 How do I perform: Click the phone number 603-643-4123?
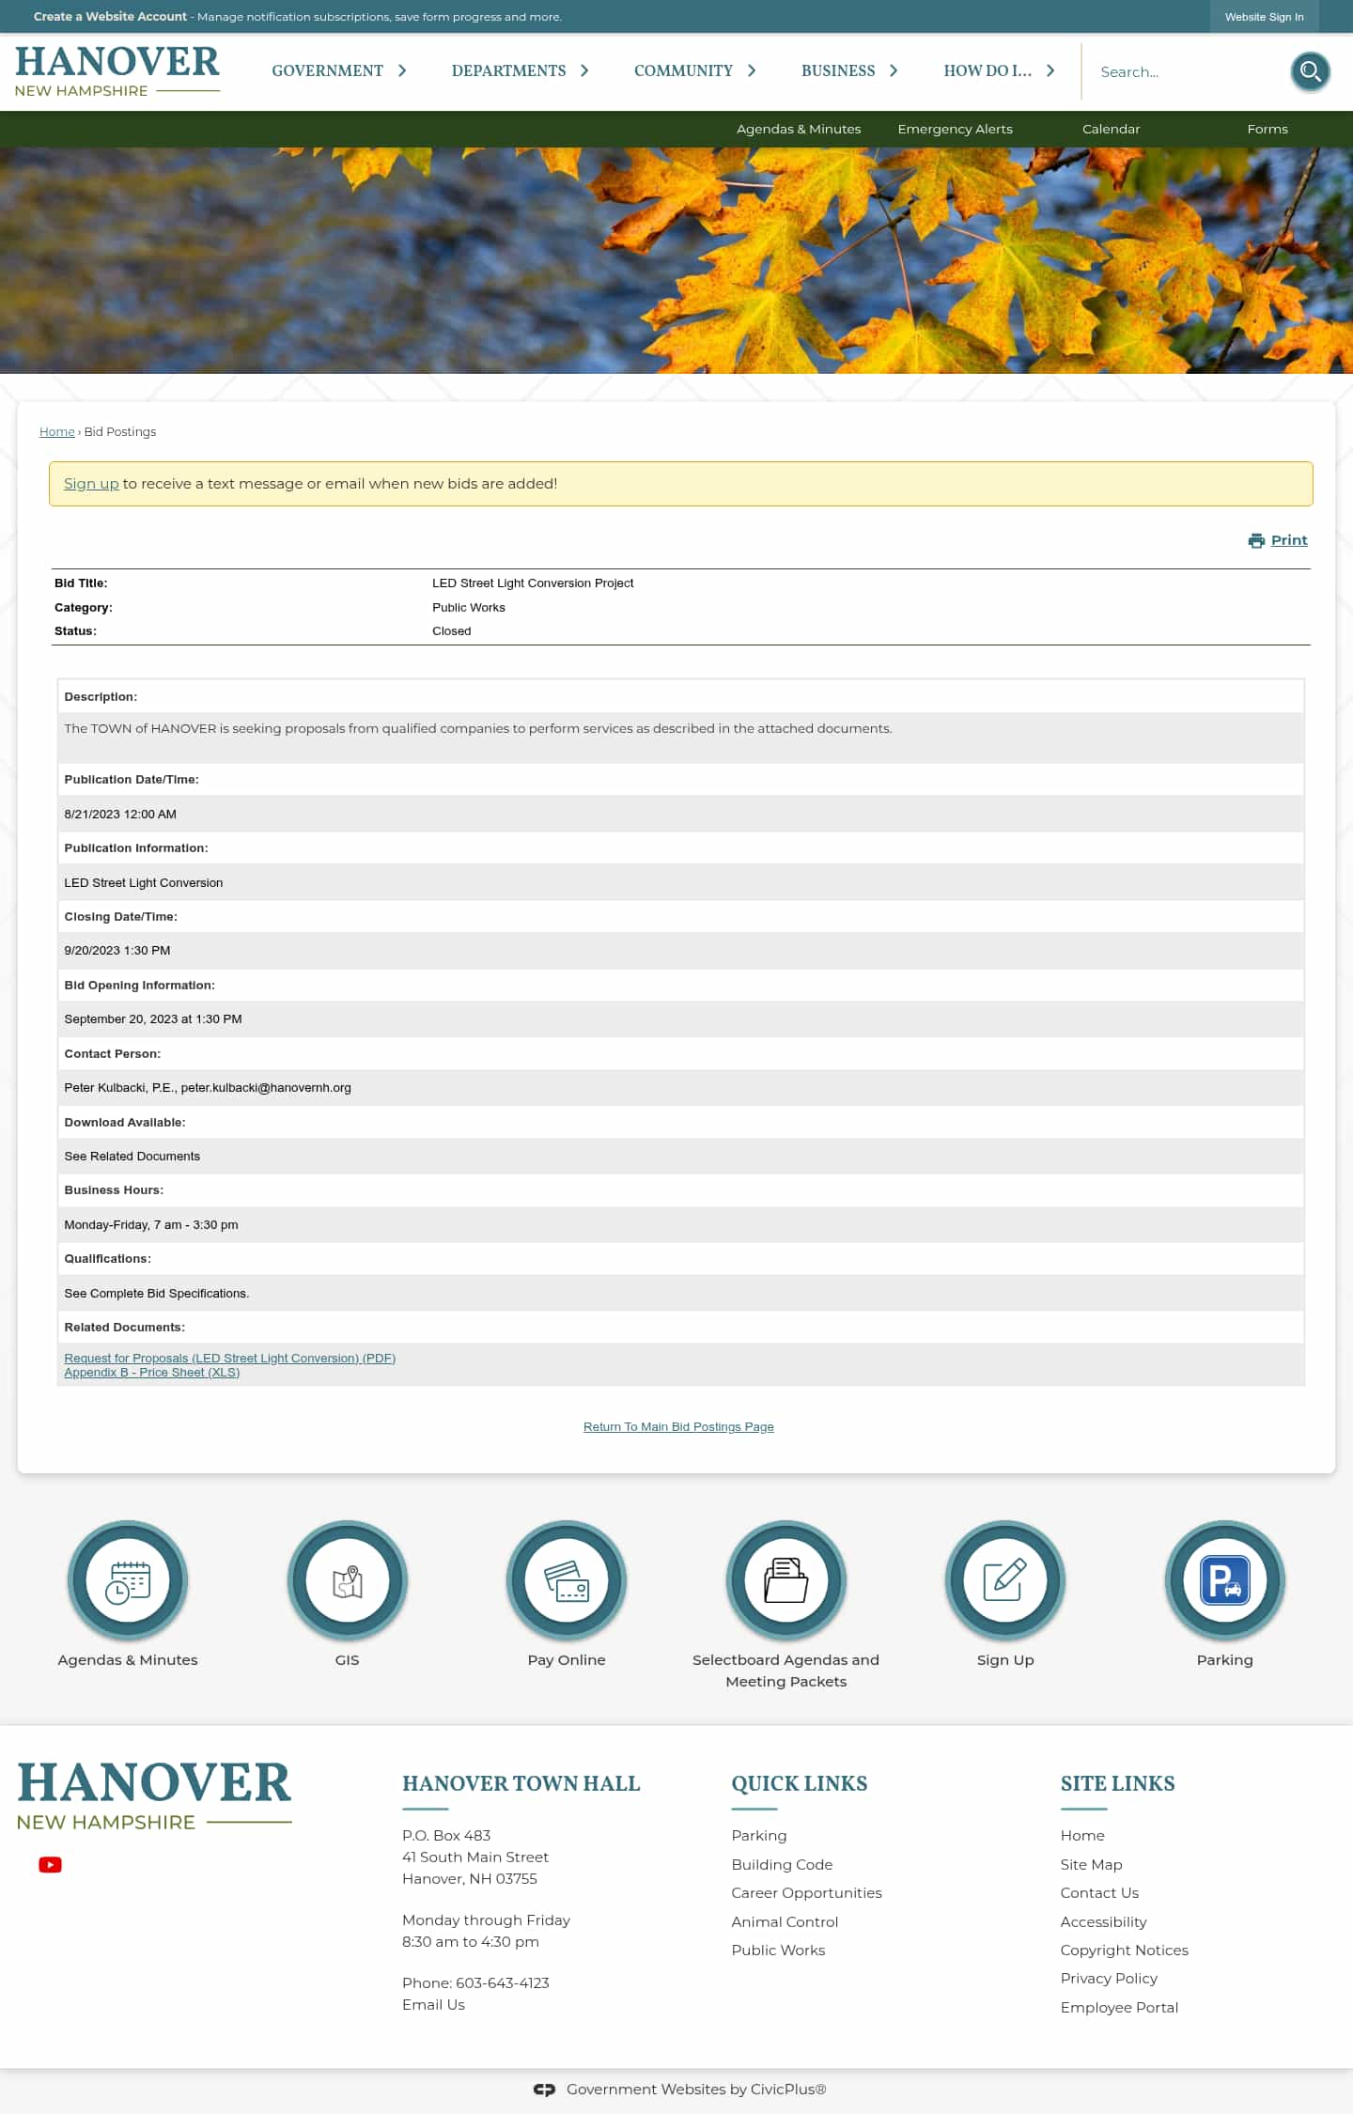point(503,1983)
